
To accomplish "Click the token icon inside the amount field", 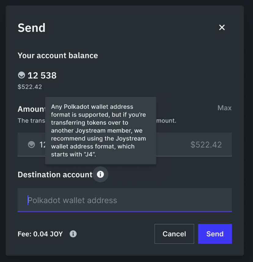I will tap(31, 144).
